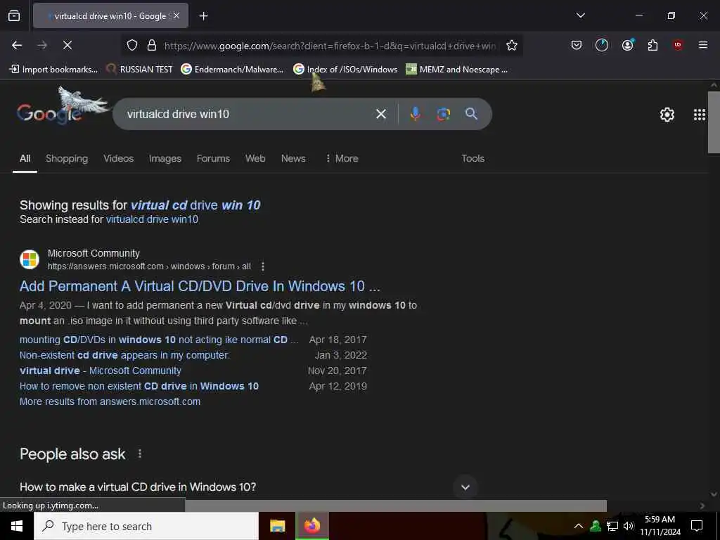Open People also ask options dots
720x540 pixels.
click(140, 454)
